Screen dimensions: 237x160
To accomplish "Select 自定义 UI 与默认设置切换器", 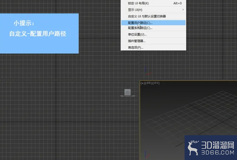I will tap(153, 16).
